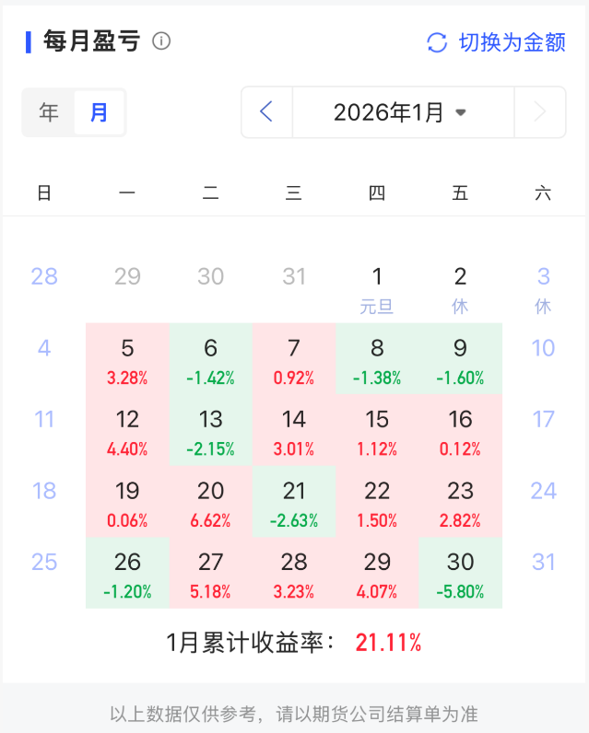The width and height of the screenshot is (589, 733).
Task: Click 切换为金额 to show amounts
Action: (512, 42)
